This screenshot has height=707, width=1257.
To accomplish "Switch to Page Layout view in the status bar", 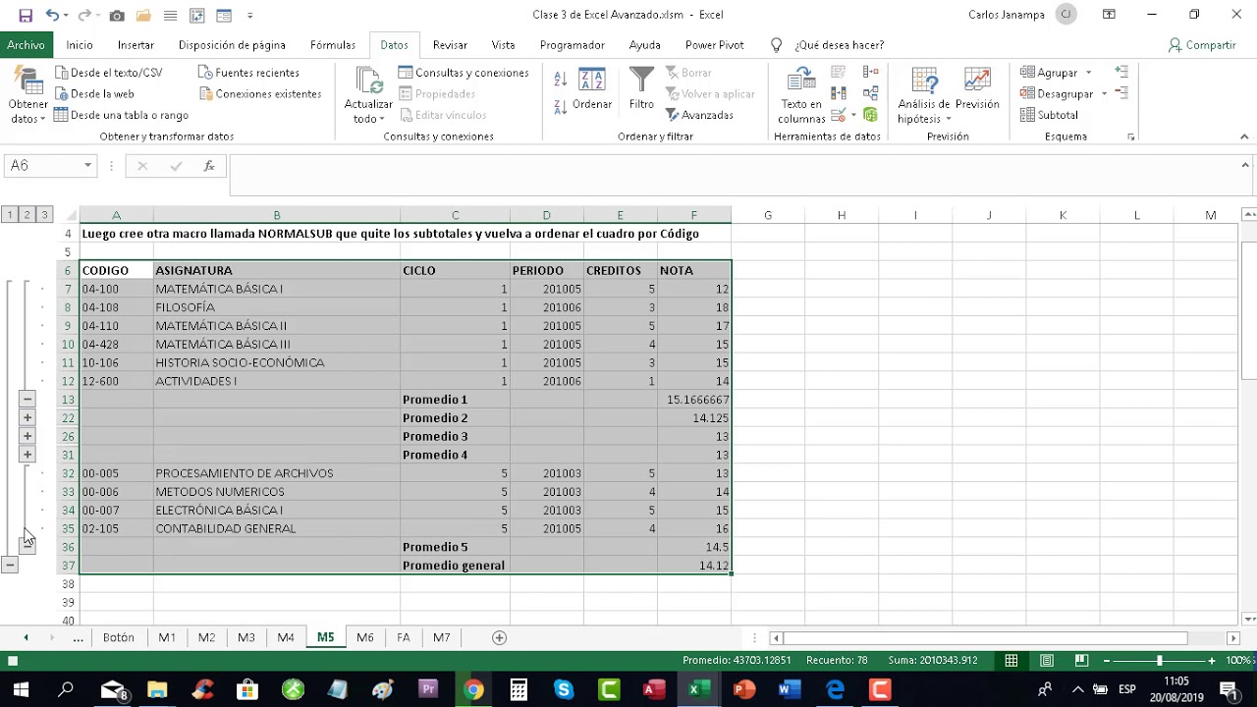I will [1047, 661].
